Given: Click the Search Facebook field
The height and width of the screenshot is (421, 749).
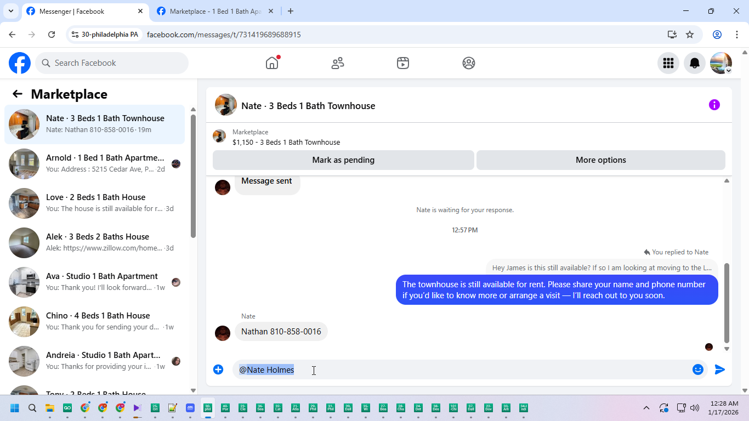Looking at the screenshot, I should click(112, 63).
